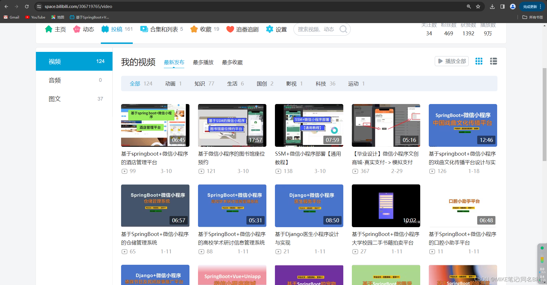Open title 基于微信小程序的图书馆座位预约
547x285 pixels.
pyautogui.click(x=232, y=158)
